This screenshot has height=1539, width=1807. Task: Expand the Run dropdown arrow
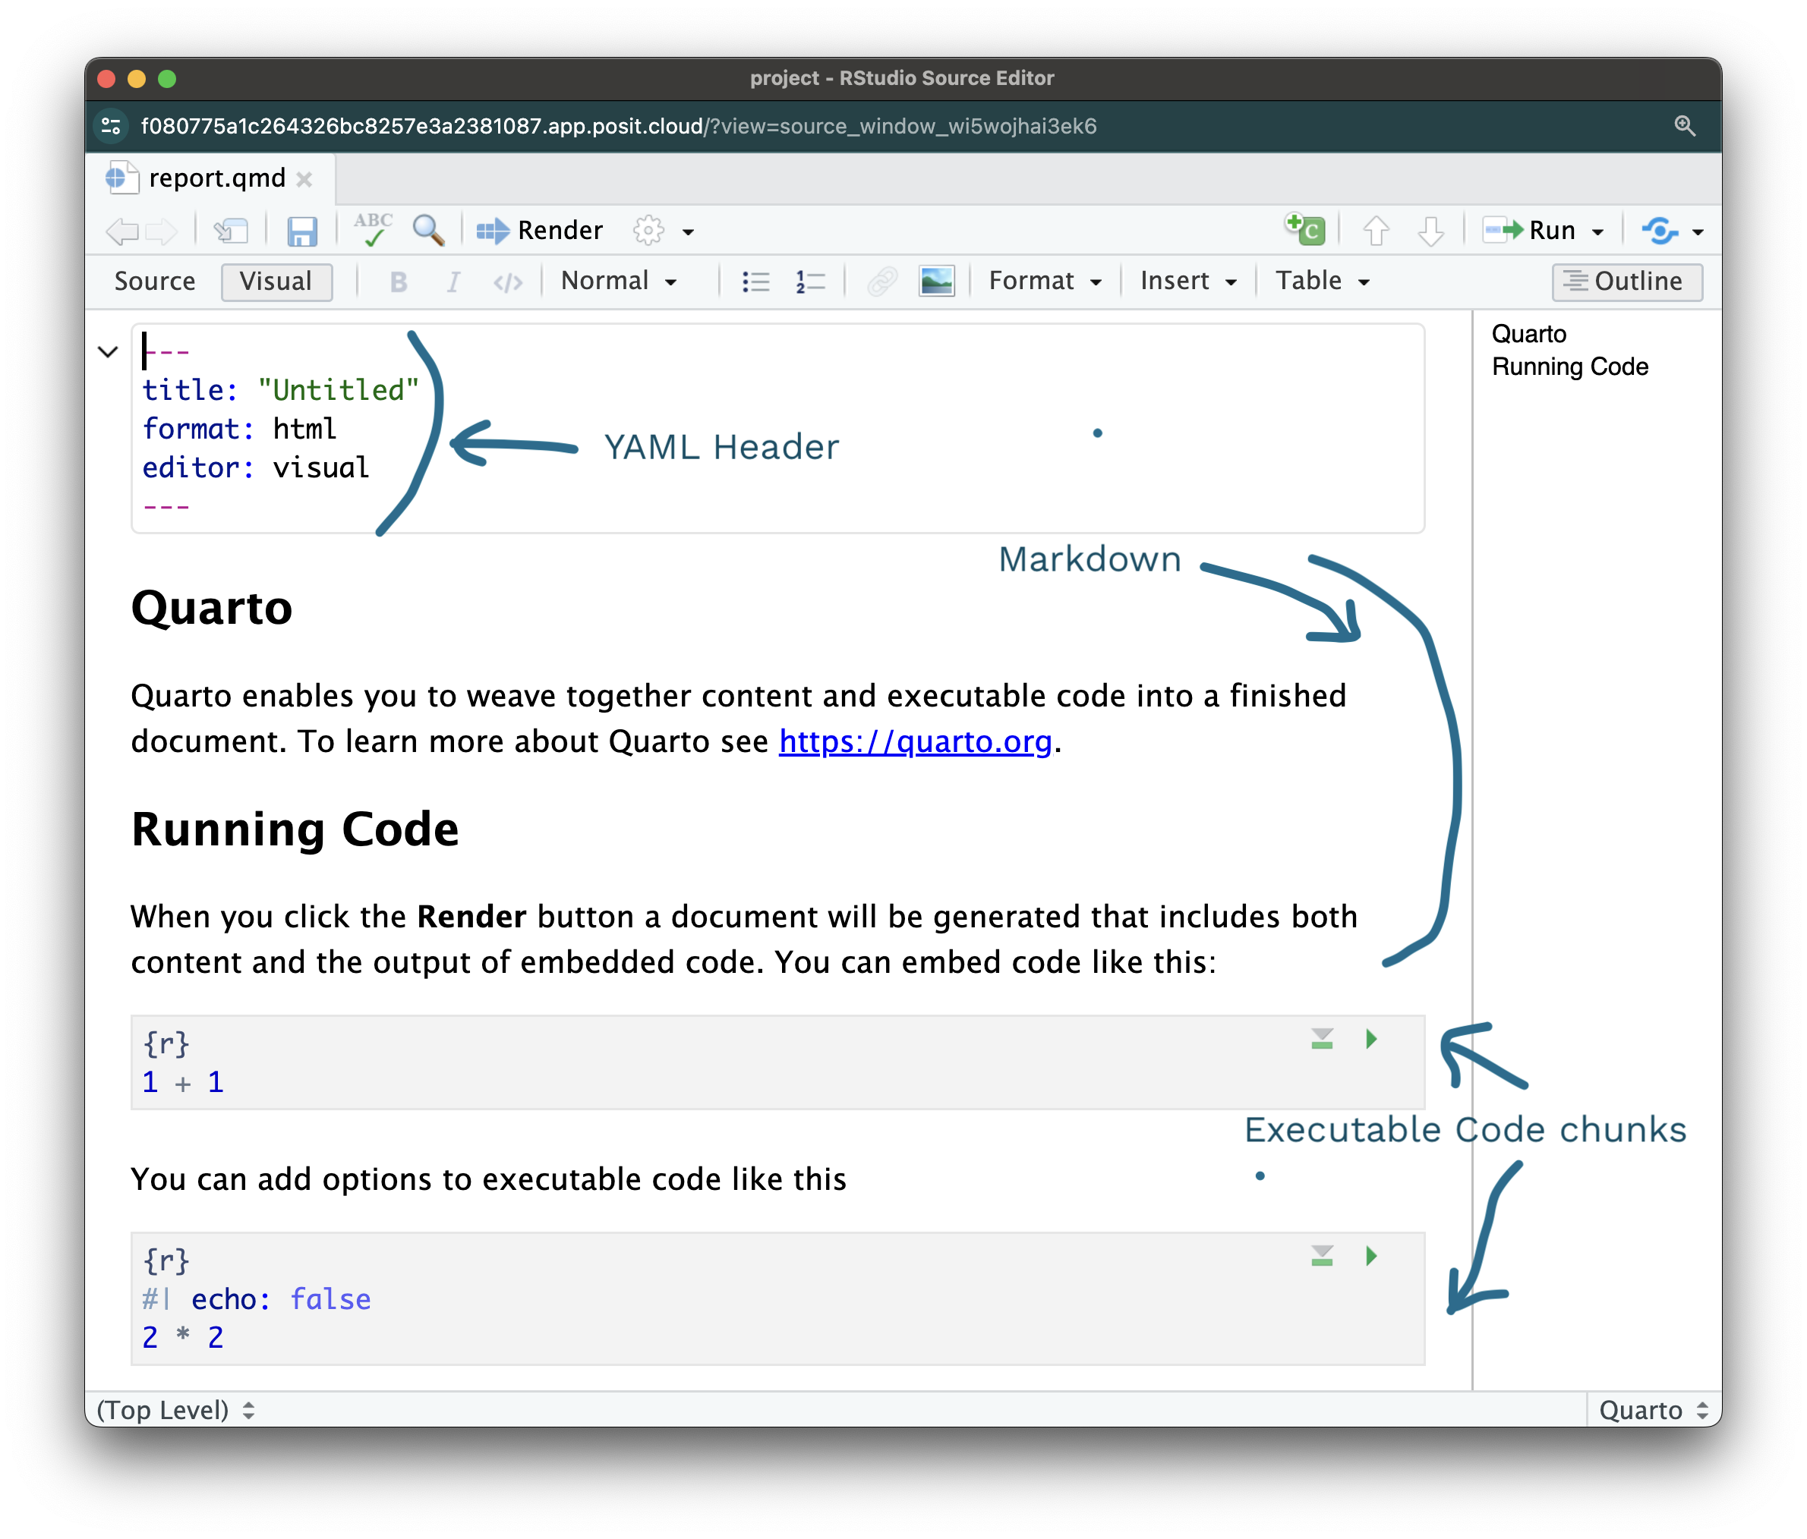point(1597,231)
